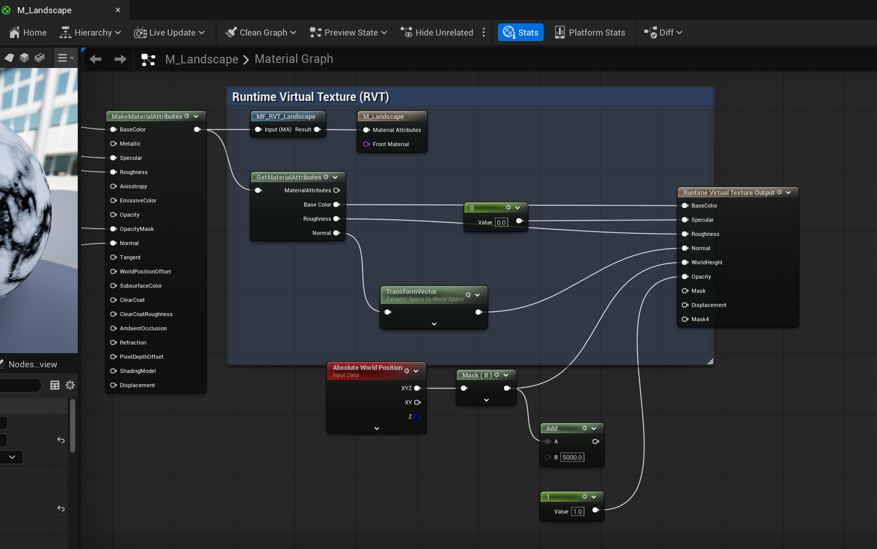Select the Clean Graph tool icon
This screenshot has width=877, height=549.
click(x=232, y=32)
